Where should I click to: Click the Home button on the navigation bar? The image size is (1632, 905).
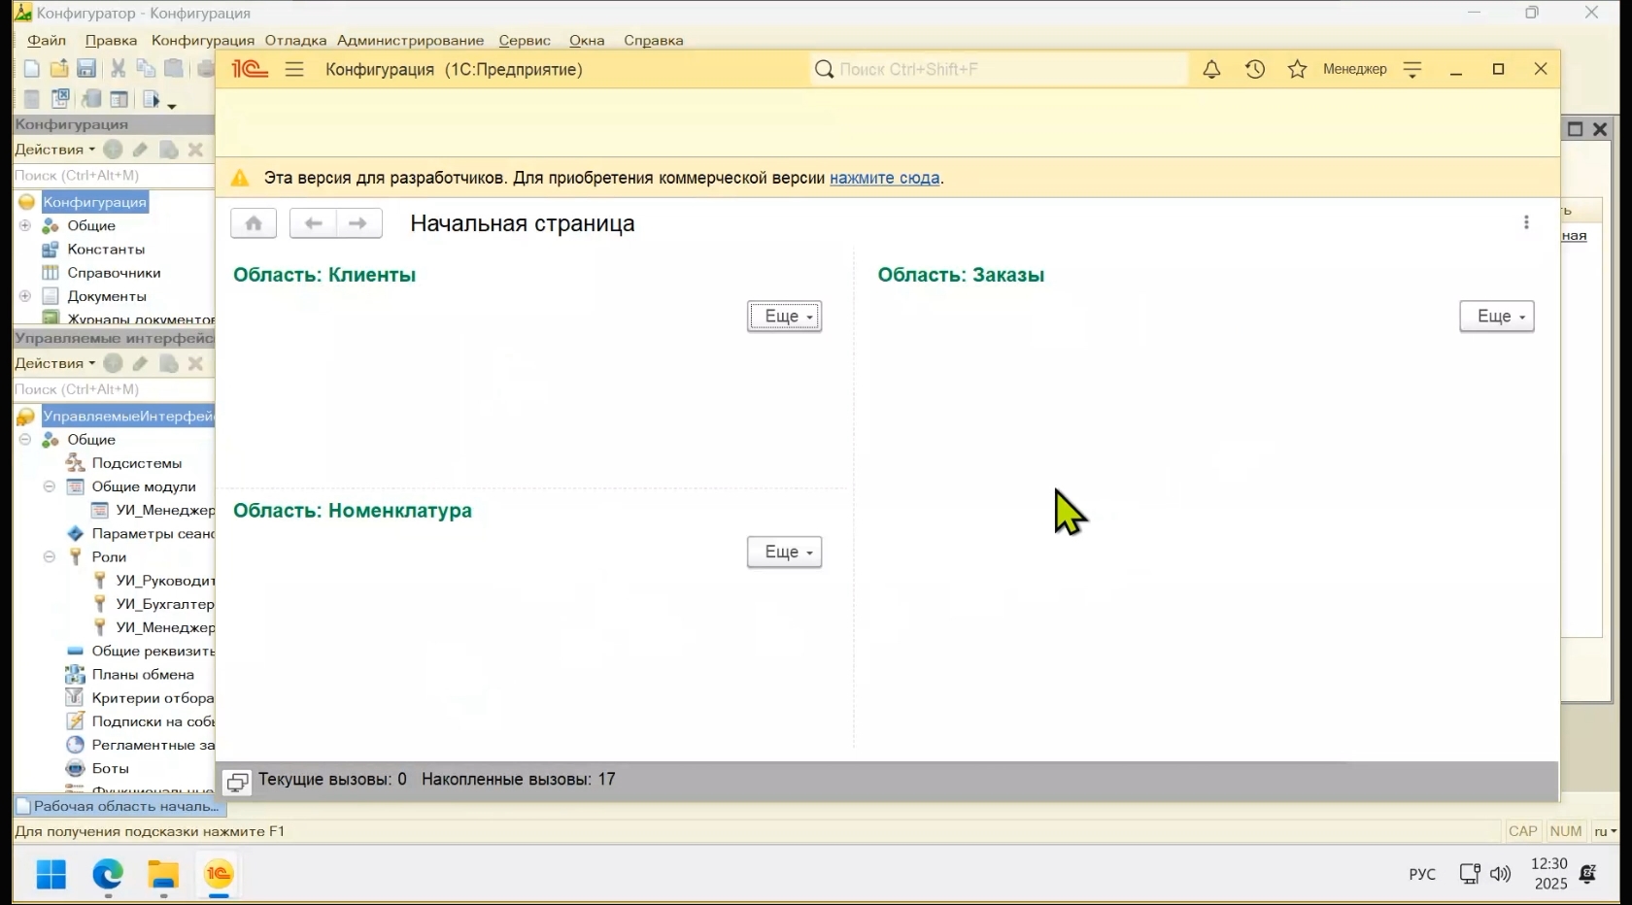[x=254, y=223]
